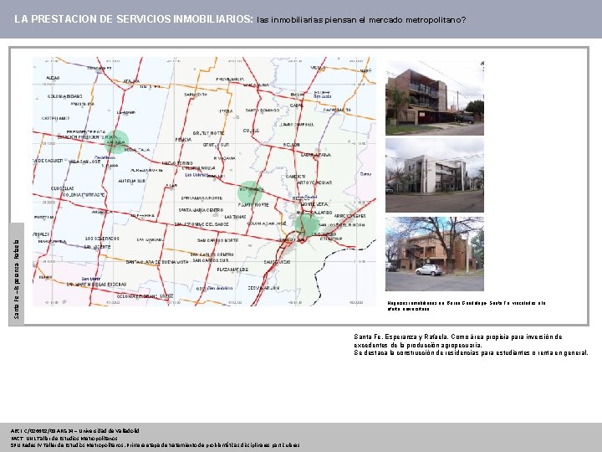Click the 'SAN JERONIMO DEL SAUCE' map label
The height and width of the screenshot is (452, 602).
(x=202, y=224)
